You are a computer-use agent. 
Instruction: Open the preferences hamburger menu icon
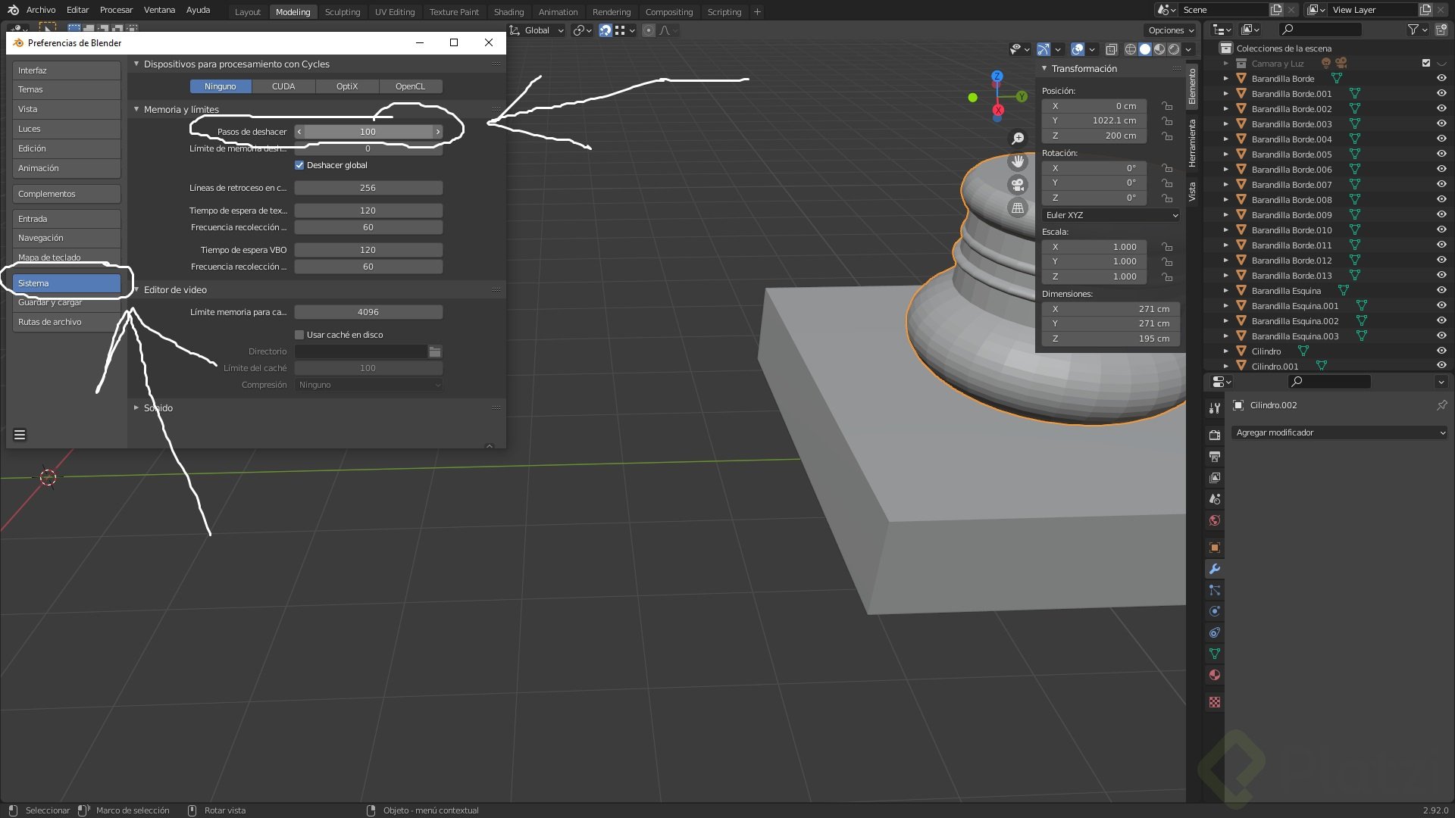click(20, 435)
